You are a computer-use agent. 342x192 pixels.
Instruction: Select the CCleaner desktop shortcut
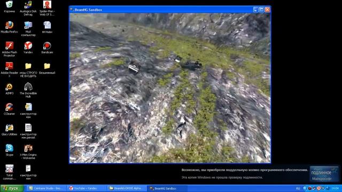point(9,109)
